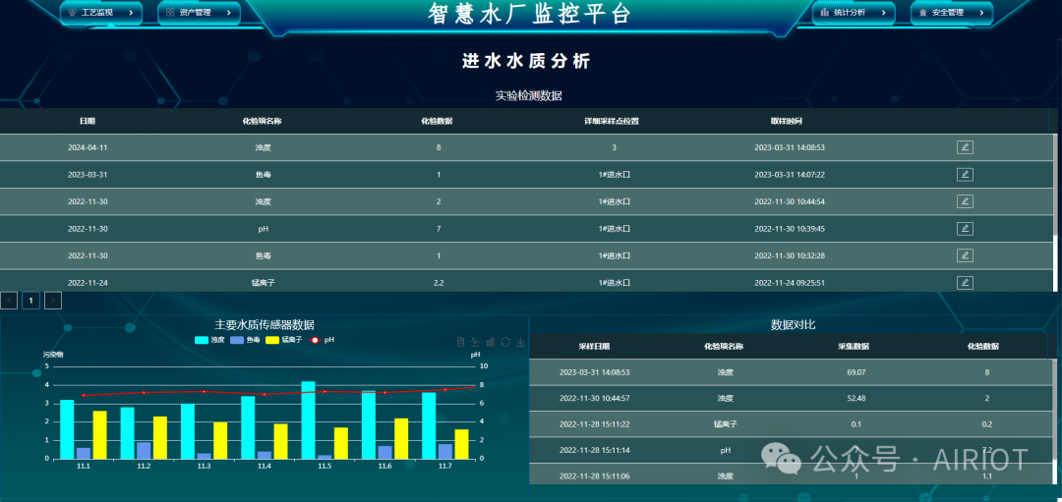Select the 2024-04-11 date cell
Viewport: 1062px width, 502px height.
88,147
